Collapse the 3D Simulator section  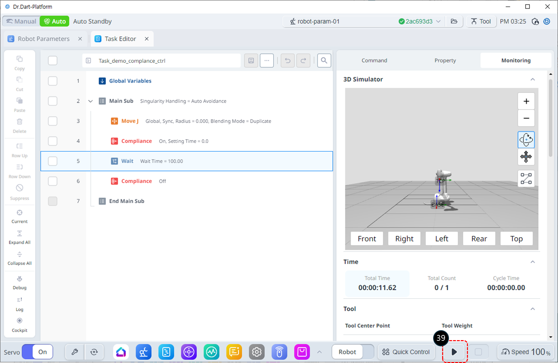533,80
